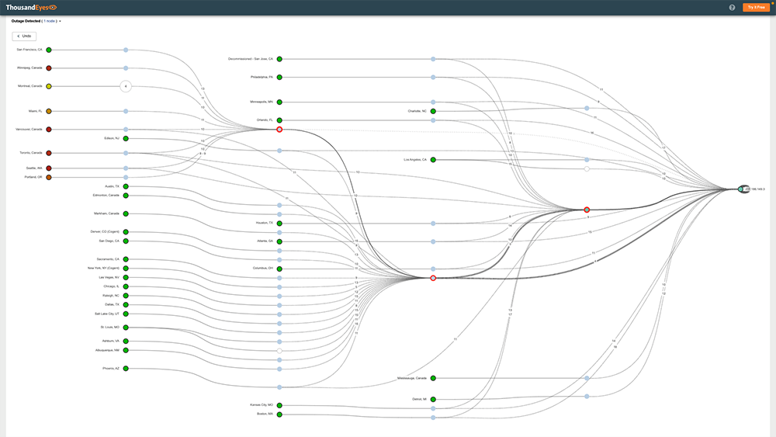Click the Mississauga, Canada agent node
The width and height of the screenshot is (776, 437).
click(x=434, y=378)
